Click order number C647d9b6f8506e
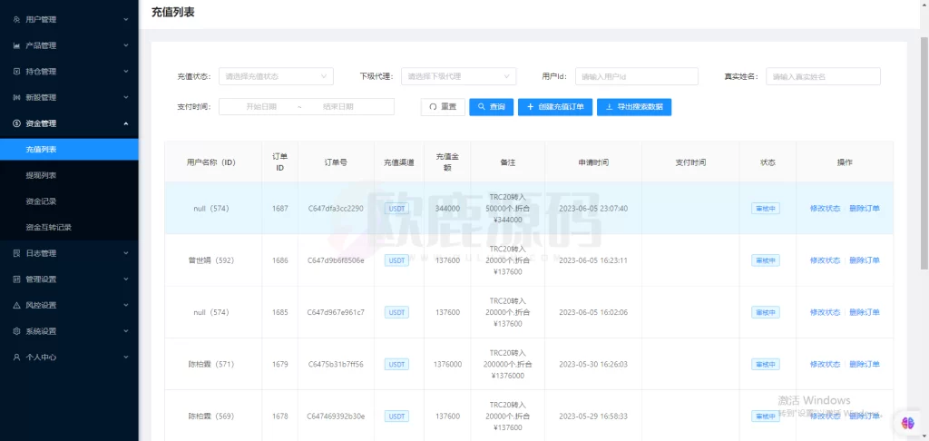The image size is (929, 441). (x=336, y=260)
